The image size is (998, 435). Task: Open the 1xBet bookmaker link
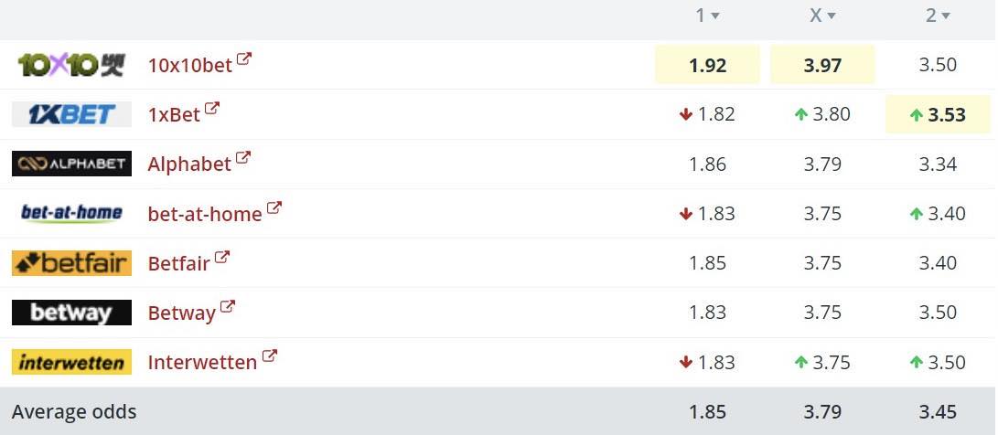coord(174,115)
